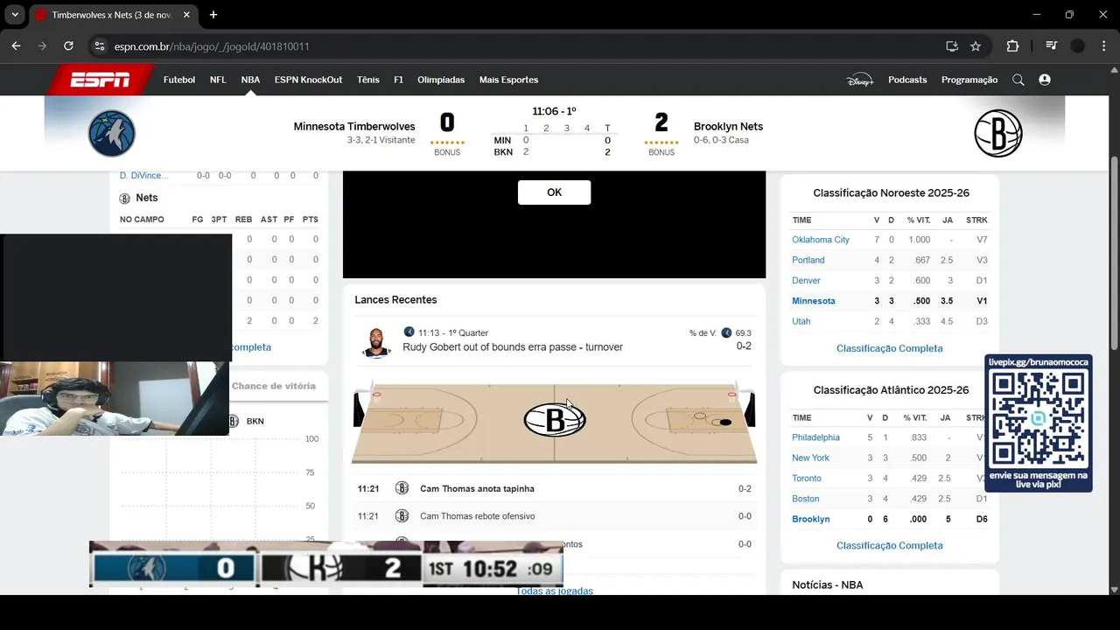Click the D. DiVincenzo player link

click(143, 176)
